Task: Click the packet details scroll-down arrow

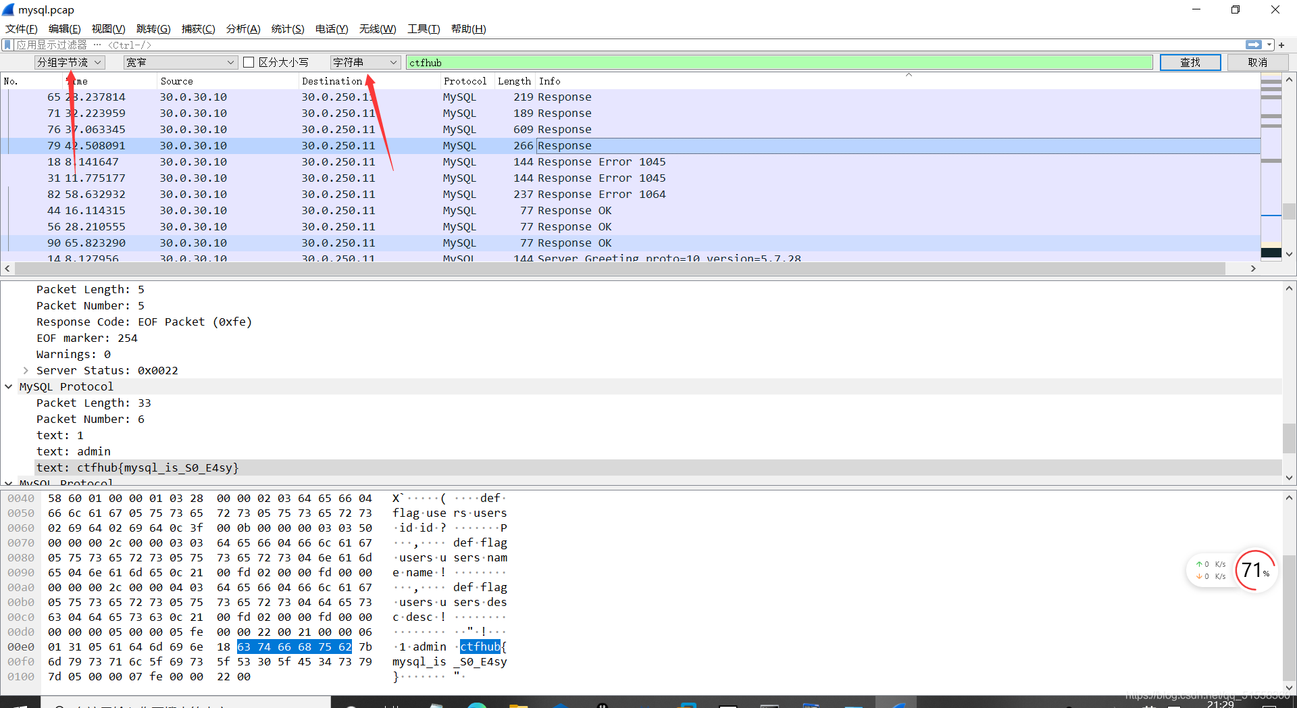Action: pyautogui.click(x=1289, y=478)
